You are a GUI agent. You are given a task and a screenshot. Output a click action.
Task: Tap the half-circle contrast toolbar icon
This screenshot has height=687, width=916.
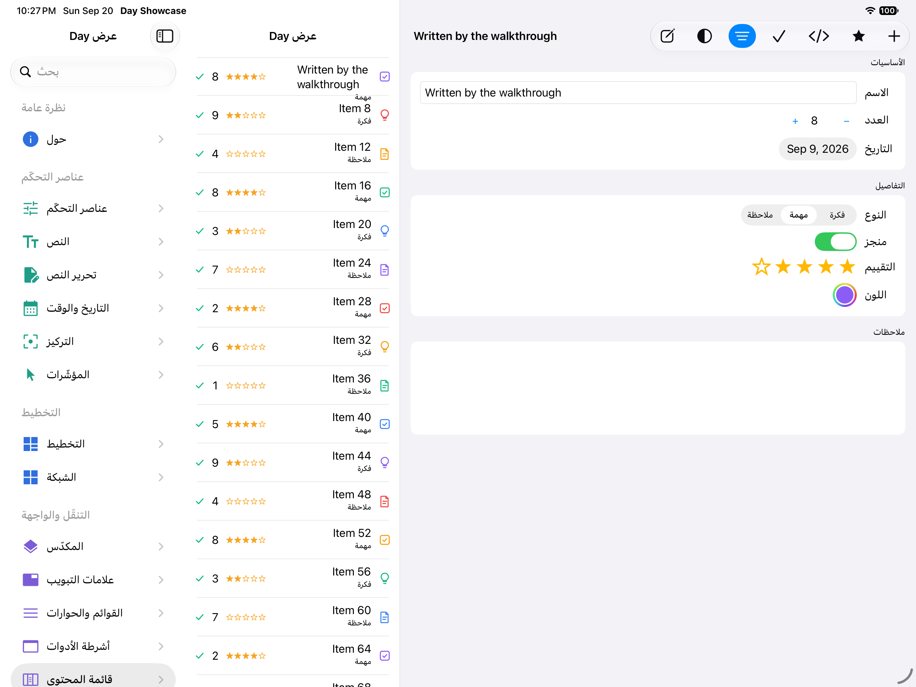[x=704, y=36]
